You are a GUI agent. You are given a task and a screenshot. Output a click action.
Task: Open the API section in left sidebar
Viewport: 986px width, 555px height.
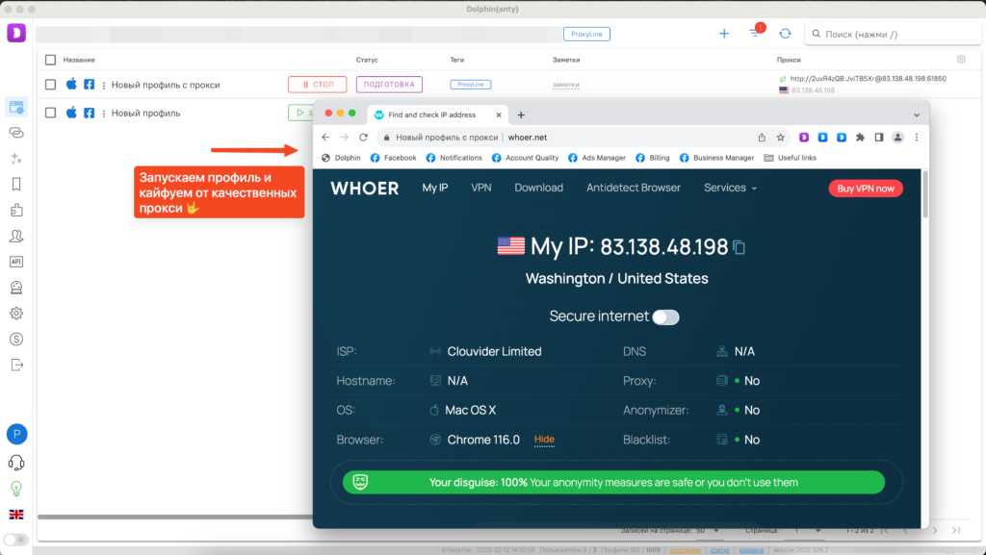pyautogui.click(x=16, y=262)
